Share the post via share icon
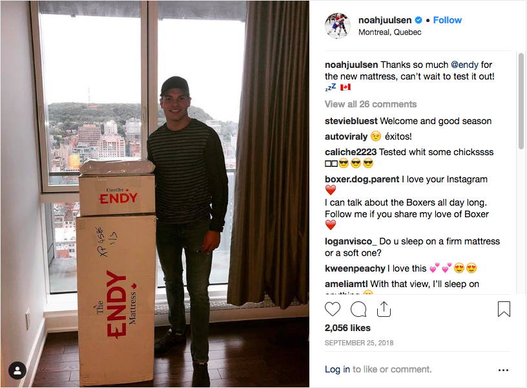Viewport: 527px width, 388px height. pyautogui.click(x=384, y=309)
